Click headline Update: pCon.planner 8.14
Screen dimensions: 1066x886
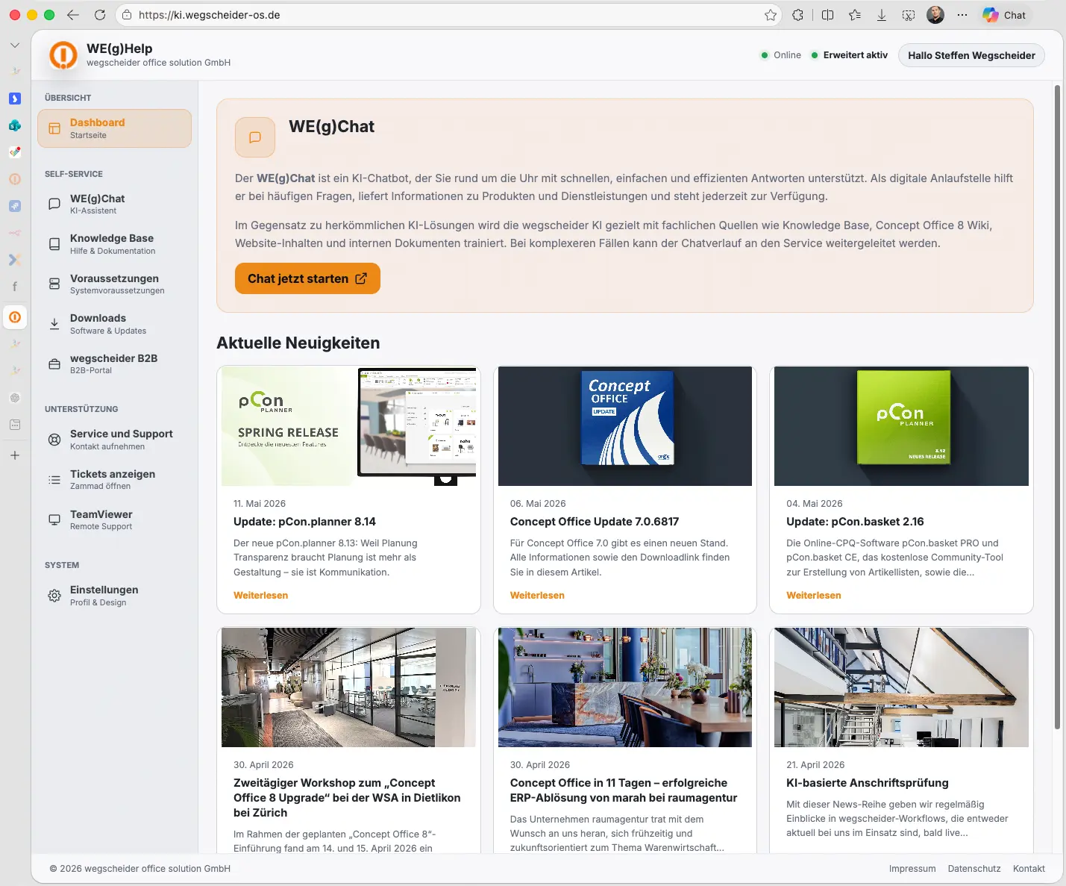click(x=304, y=522)
